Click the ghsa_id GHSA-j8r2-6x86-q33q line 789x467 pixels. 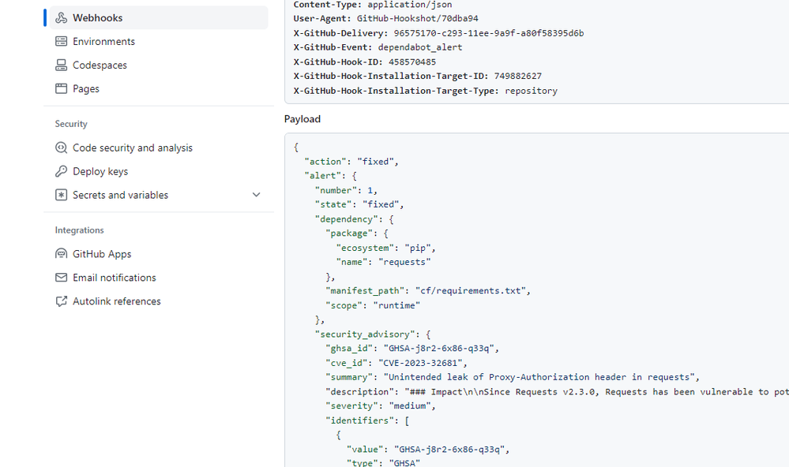412,349
